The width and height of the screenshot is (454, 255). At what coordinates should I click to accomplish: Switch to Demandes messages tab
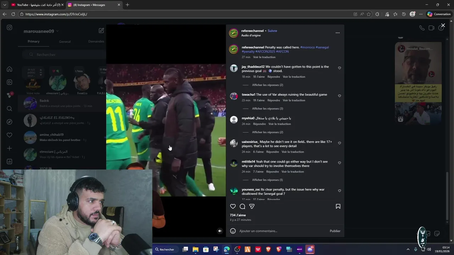click(x=96, y=41)
